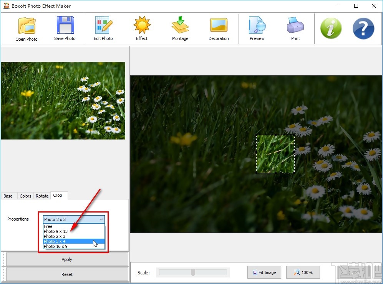
Task: Open a photo with Open Photo icon
Action: click(x=27, y=25)
